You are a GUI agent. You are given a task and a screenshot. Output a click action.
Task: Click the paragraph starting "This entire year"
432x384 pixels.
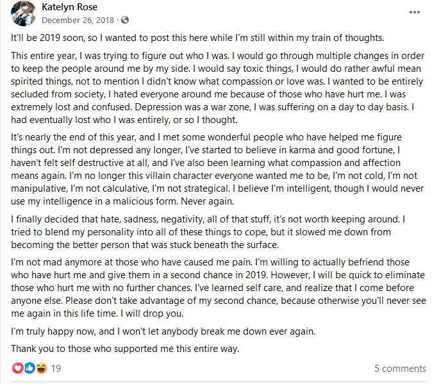pos(218,88)
